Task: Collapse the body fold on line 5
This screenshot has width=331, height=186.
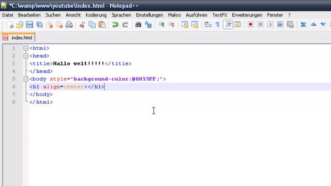Action: pos(26,79)
